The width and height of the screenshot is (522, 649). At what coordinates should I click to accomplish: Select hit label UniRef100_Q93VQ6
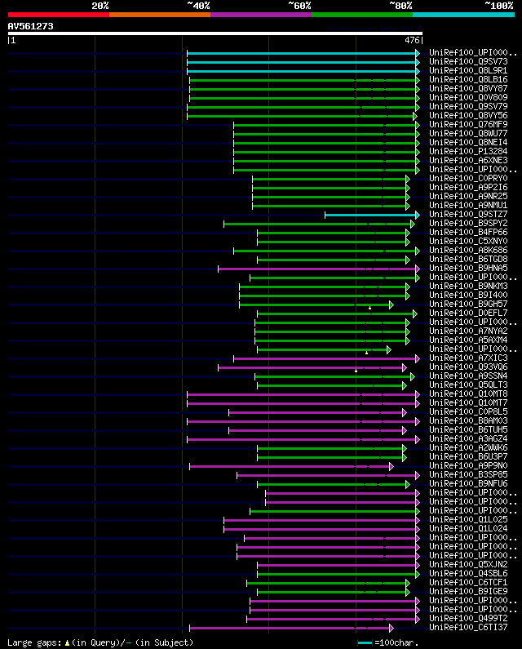click(x=468, y=367)
